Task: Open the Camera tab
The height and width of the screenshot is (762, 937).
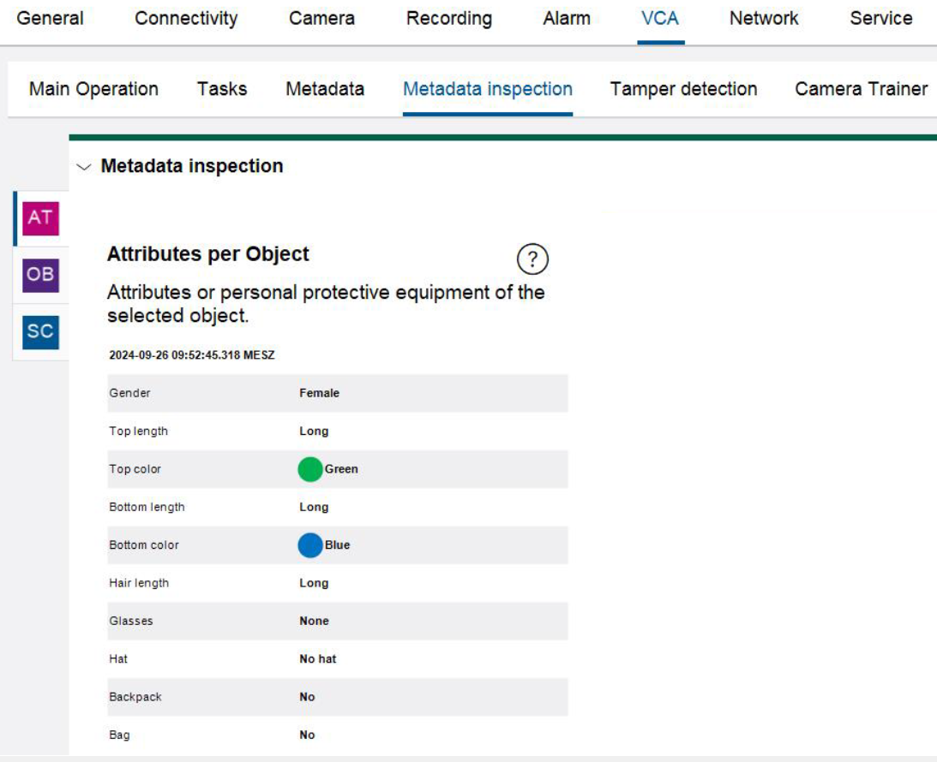Action: pyautogui.click(x=321, y=19)
